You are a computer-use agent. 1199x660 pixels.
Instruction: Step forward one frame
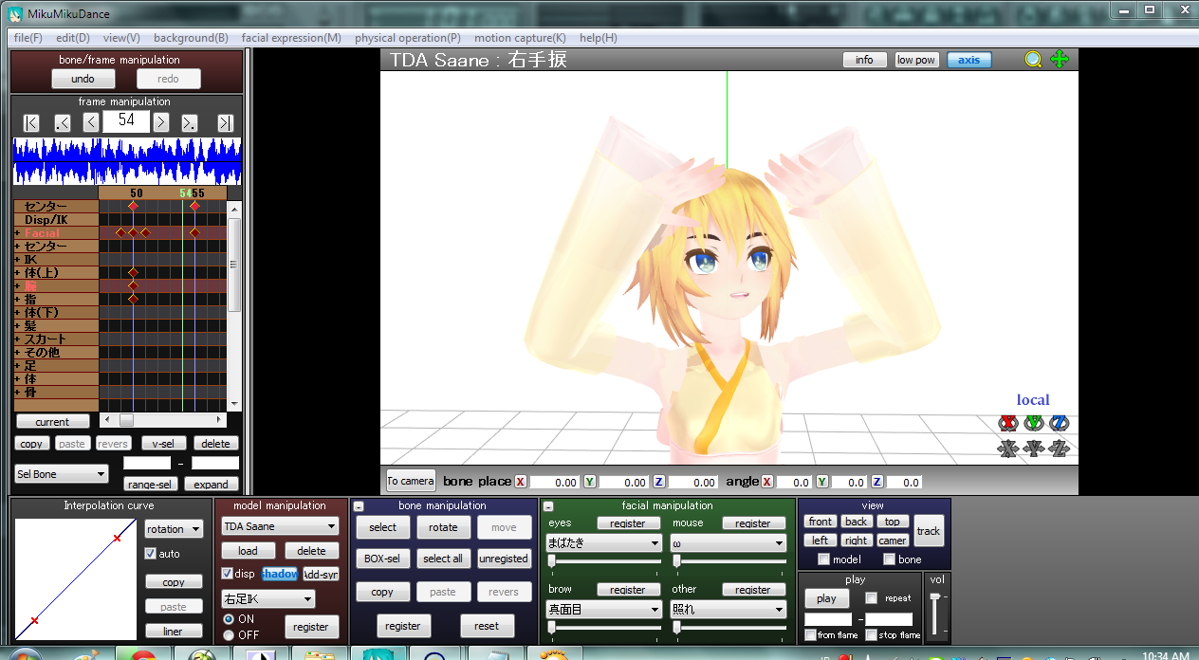[161, 122]
